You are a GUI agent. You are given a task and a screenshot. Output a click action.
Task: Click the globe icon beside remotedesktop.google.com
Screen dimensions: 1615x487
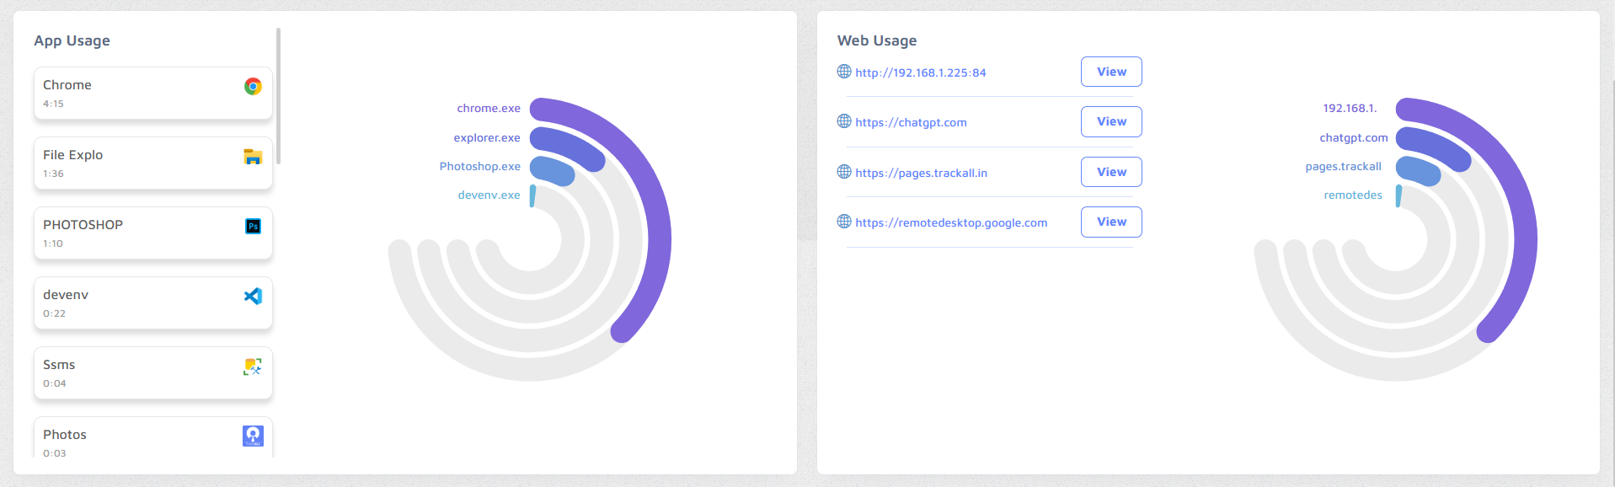click(x=844, y=222)
